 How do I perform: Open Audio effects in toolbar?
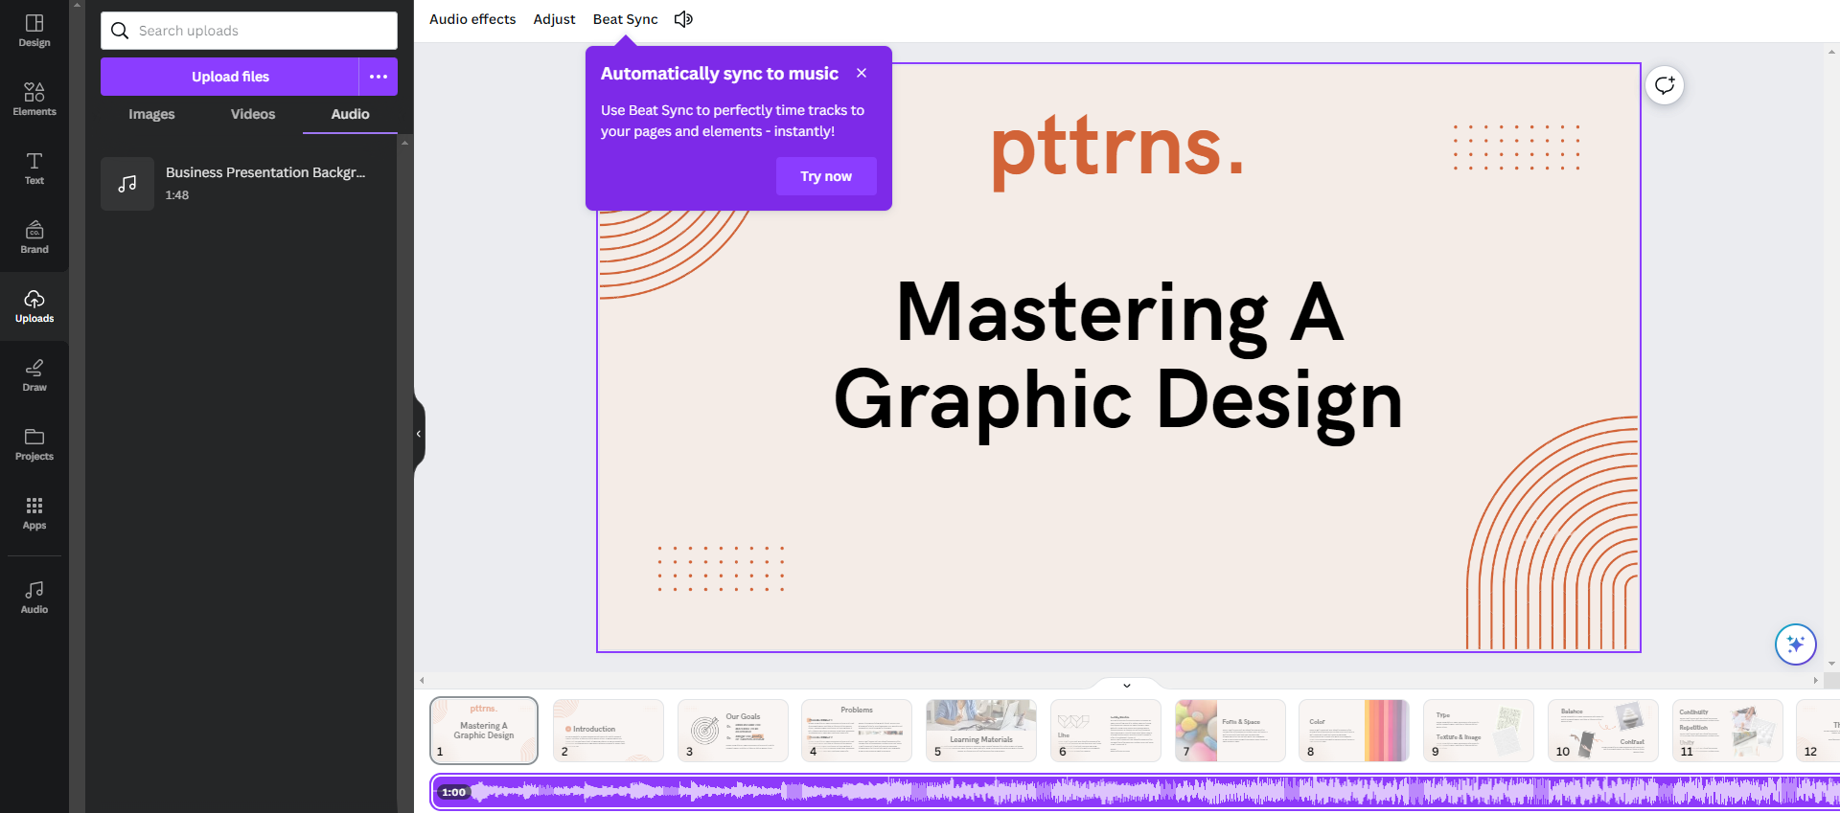point(472,19)
